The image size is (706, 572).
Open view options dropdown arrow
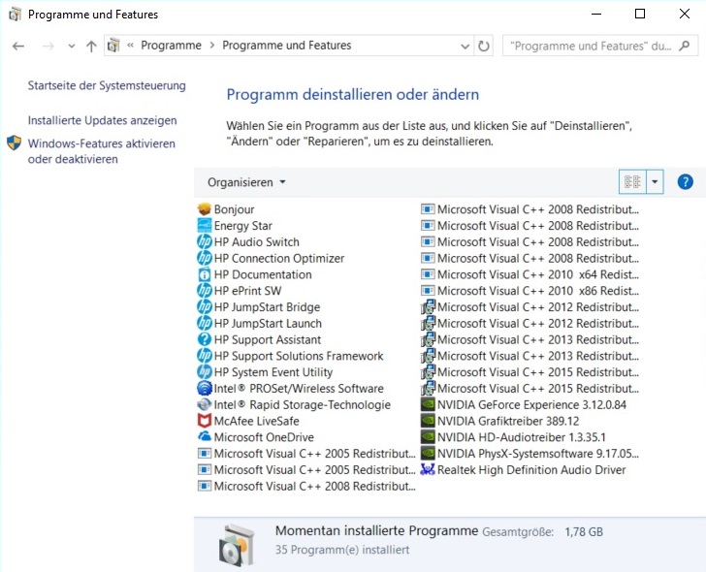click(x=655, y=182)
